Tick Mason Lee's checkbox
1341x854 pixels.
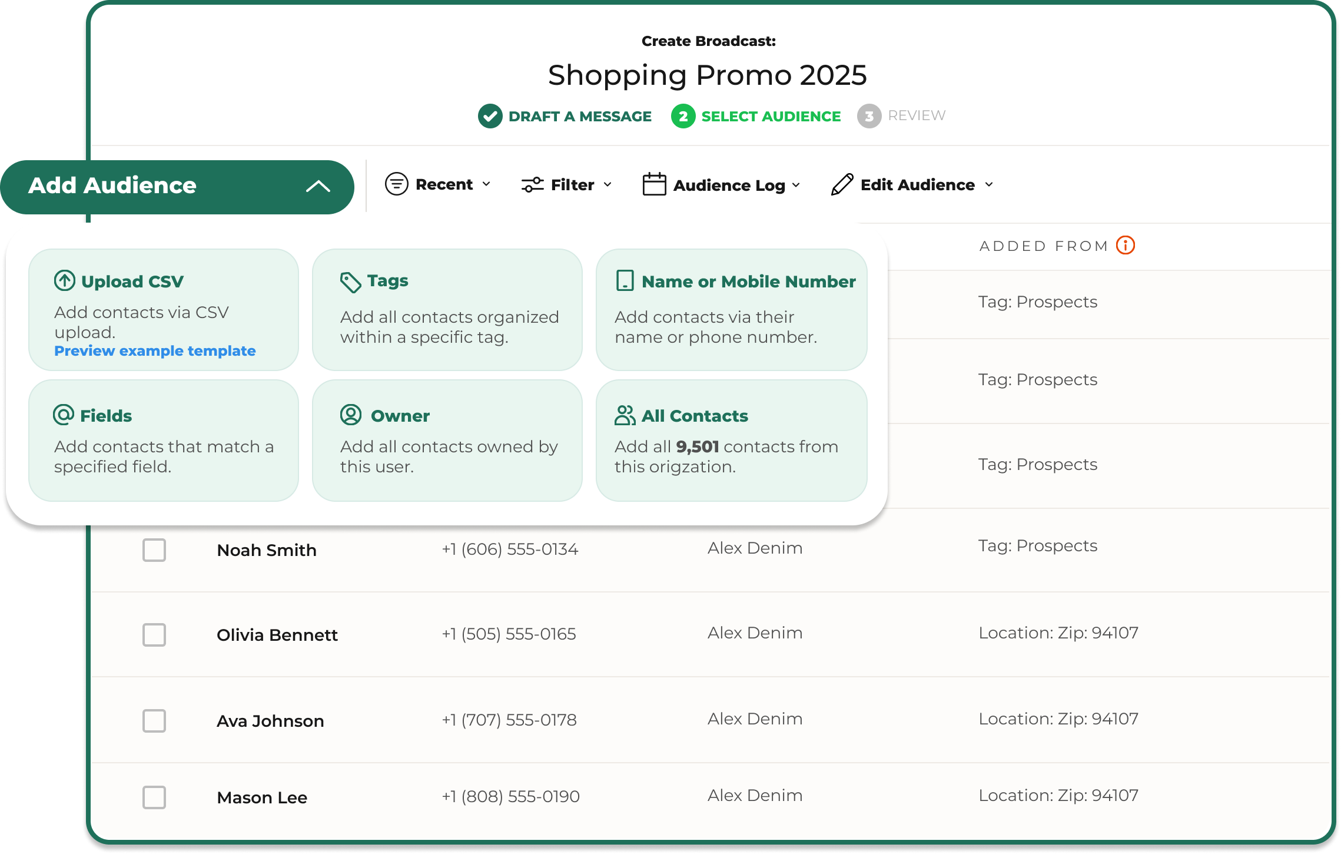[x=154, y=797]
